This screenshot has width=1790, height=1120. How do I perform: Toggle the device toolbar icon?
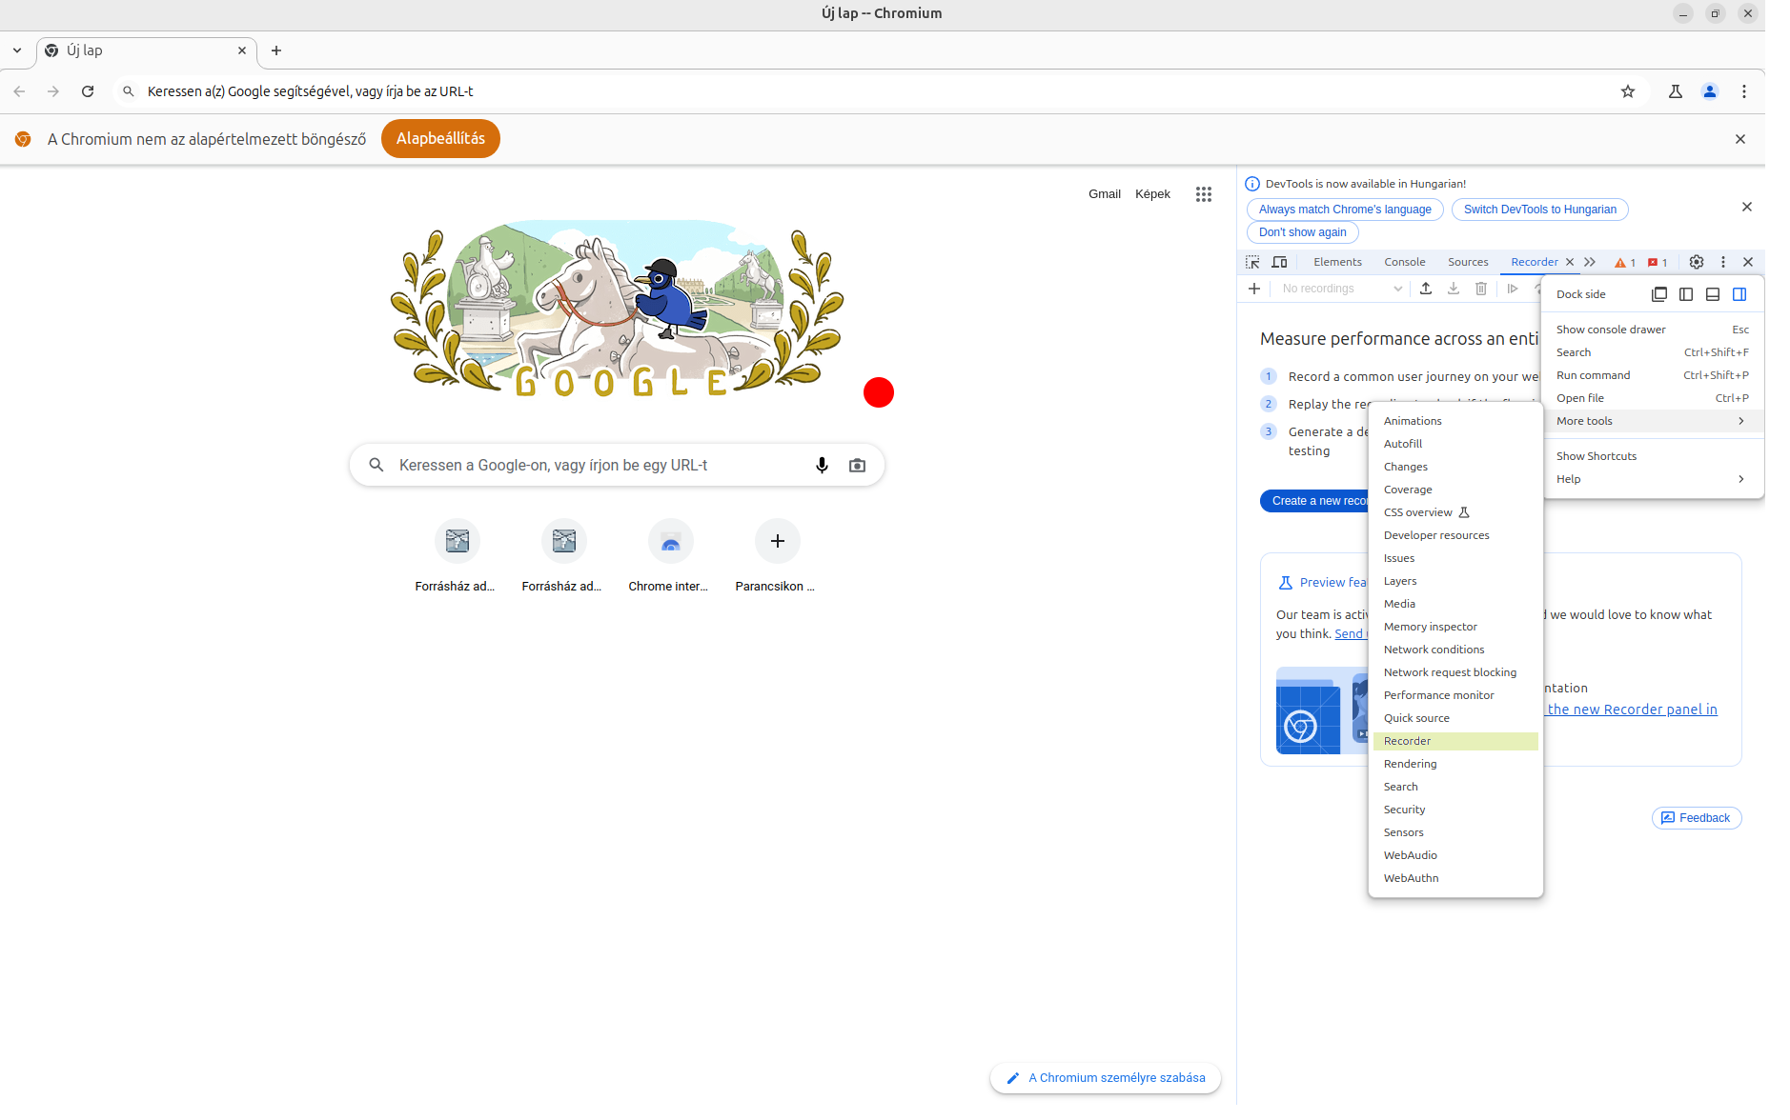coord(1279,262)
